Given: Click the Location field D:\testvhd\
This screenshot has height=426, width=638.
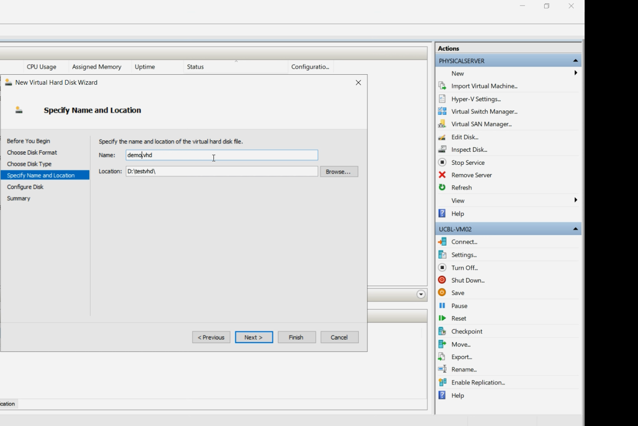Looking at the screenshot, I should [x=222, y=171].
